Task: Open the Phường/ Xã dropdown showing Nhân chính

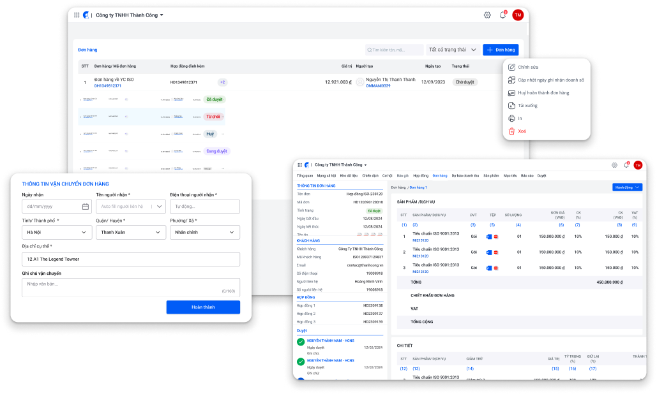Action: 205,232
